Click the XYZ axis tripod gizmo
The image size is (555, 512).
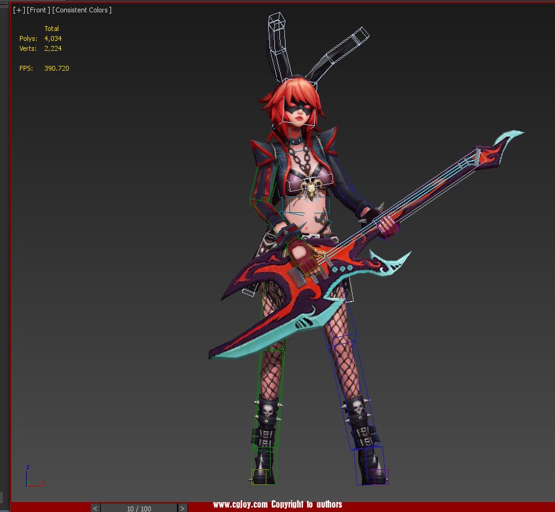35,476
